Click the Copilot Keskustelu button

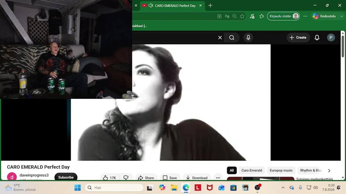[324, 16]
